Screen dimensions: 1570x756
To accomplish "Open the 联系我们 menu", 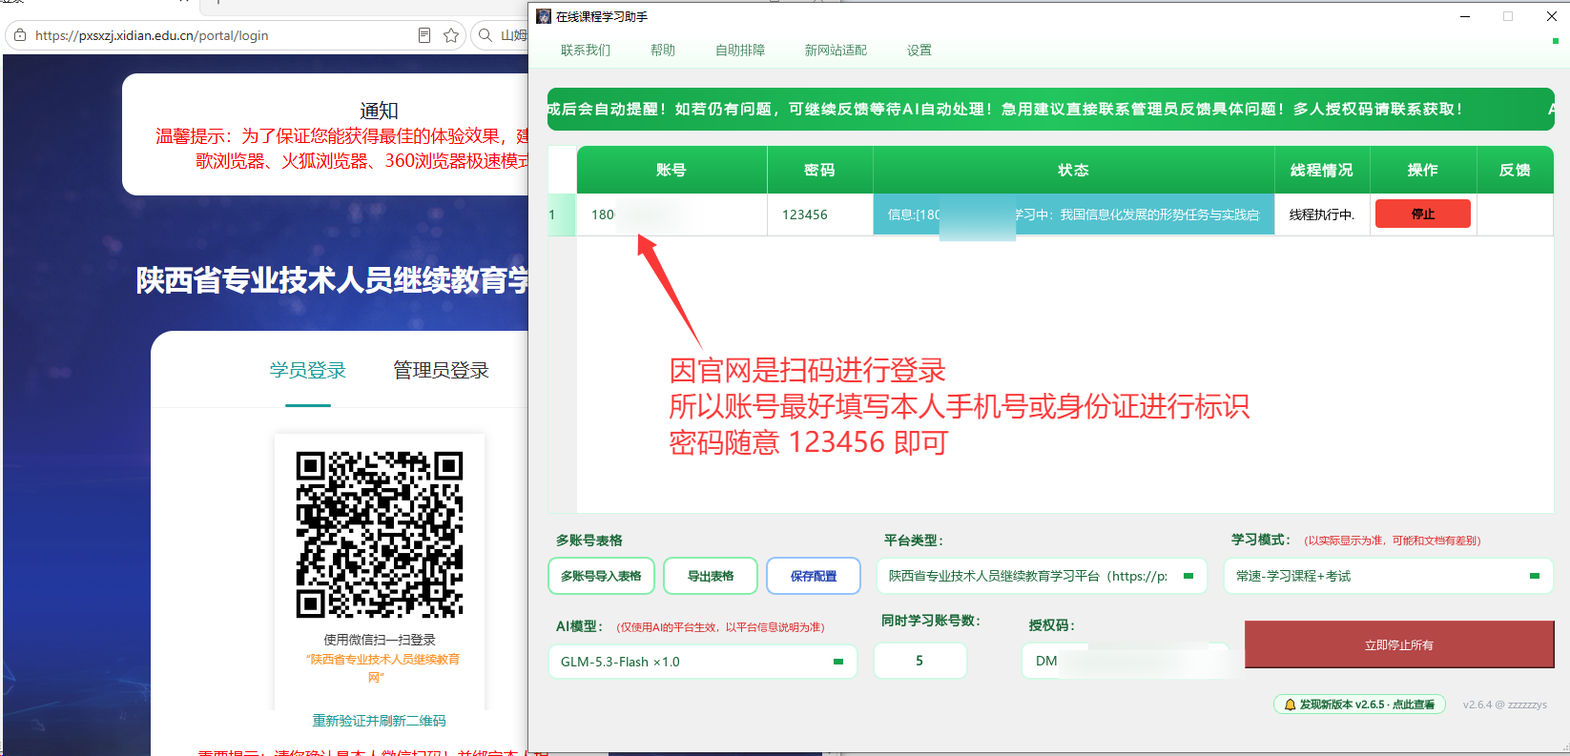I will click(x=585, y=51).
